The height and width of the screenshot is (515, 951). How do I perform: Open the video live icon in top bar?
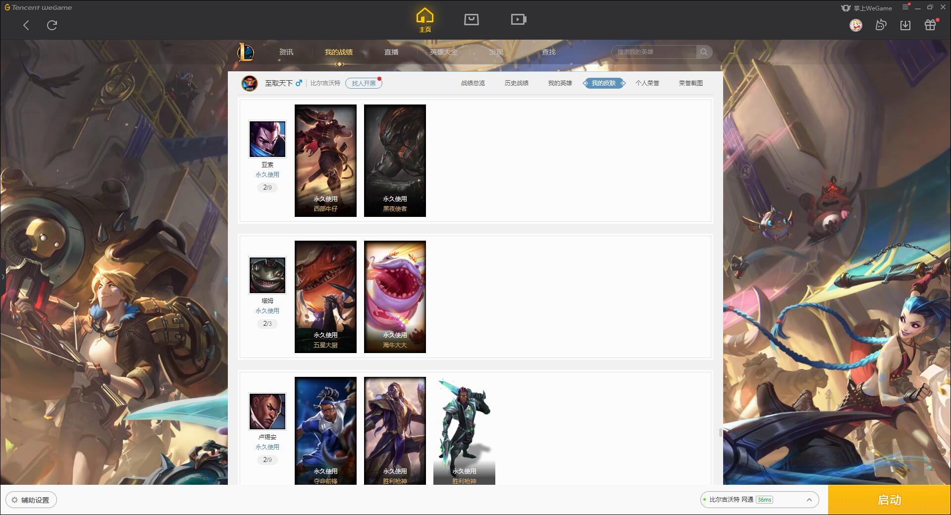pyautogui.click(x=519, y=20)
